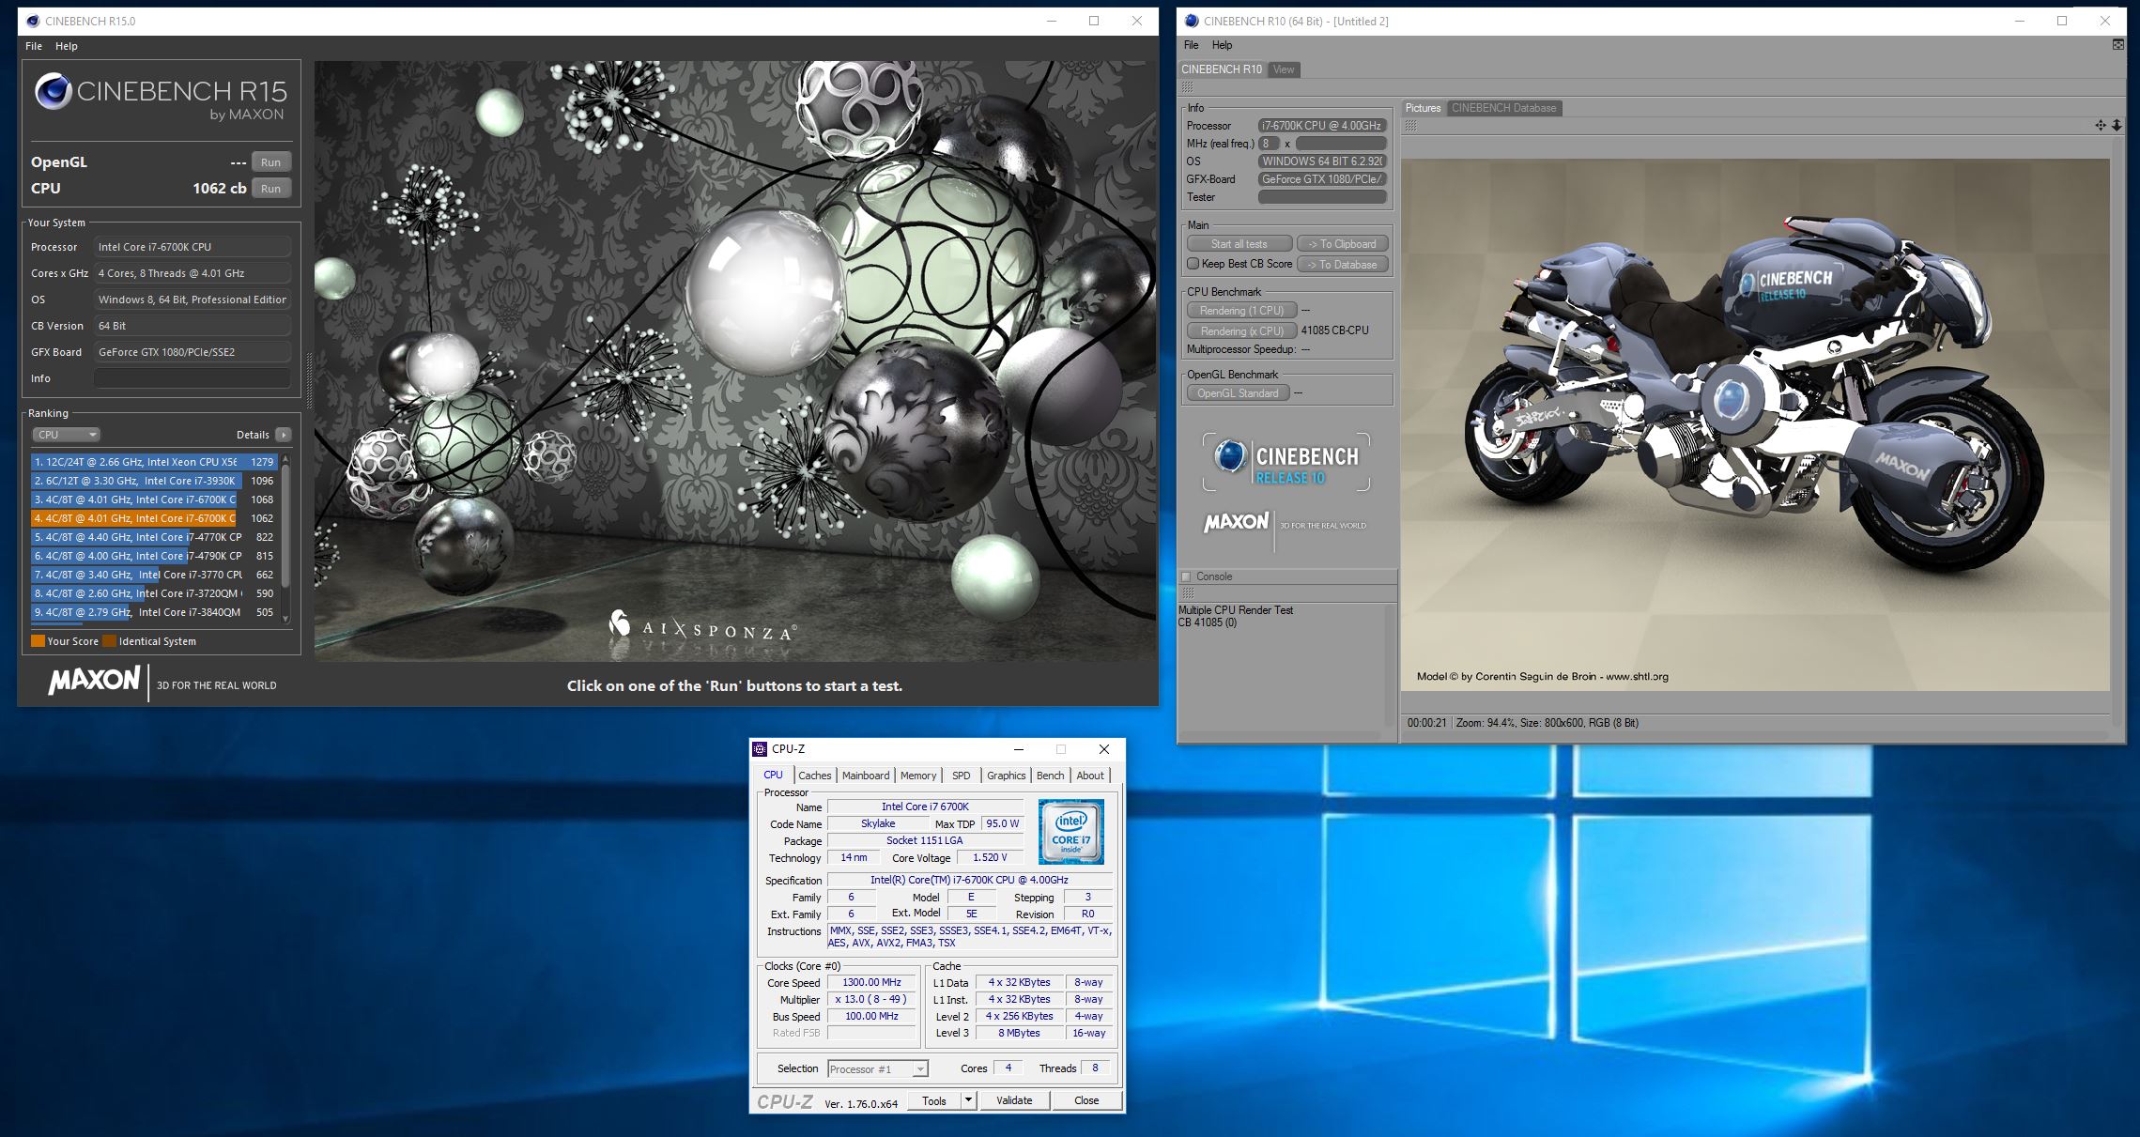Click the Tester field in Cinebench R10 Info
The image size is (2140, 1137).
[1322, 197]
